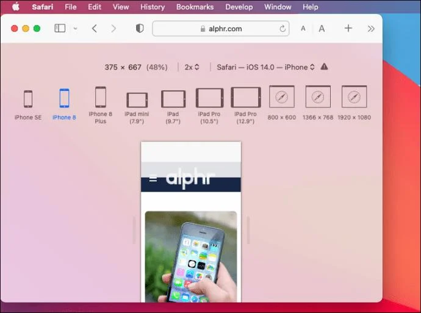Open the View menu
The height and width of the screenshot is (313, 421).
(x=121, y=7)
